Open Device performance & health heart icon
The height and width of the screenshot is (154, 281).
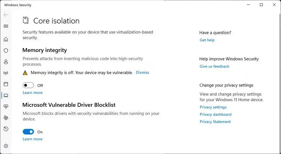(x=6, y=106)
